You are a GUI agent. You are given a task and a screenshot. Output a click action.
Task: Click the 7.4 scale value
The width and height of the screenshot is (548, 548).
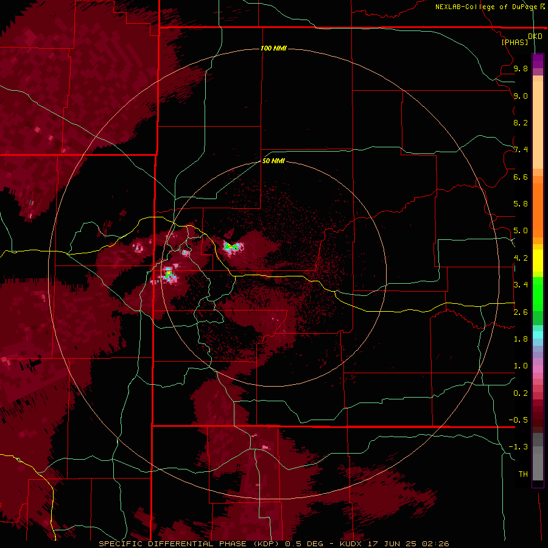point(521,150)
